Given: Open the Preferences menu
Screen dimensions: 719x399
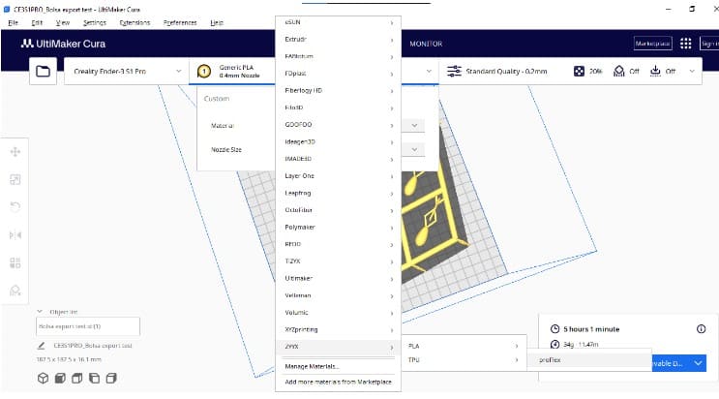Looking at the screenshot, I should pos(180,22).
